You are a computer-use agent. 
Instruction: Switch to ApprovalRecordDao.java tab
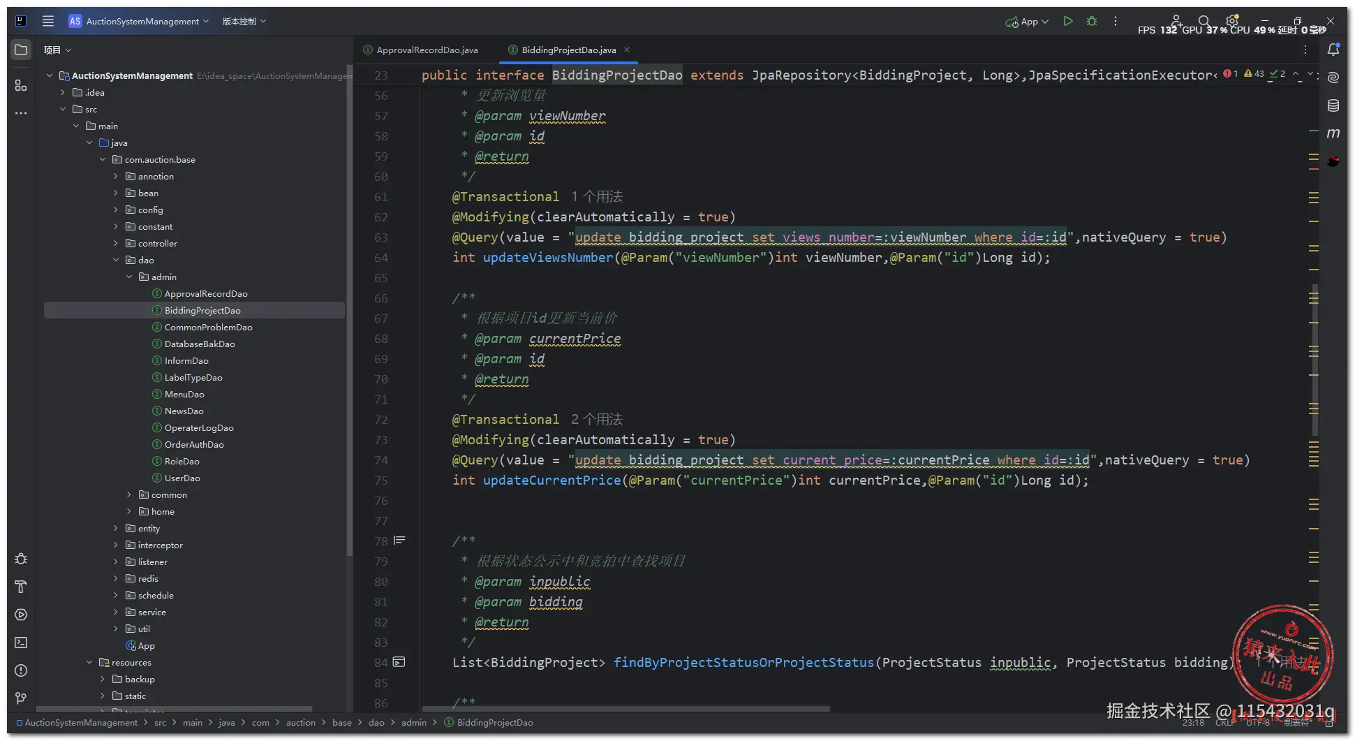pyautogui.click(x=421, y=50)
